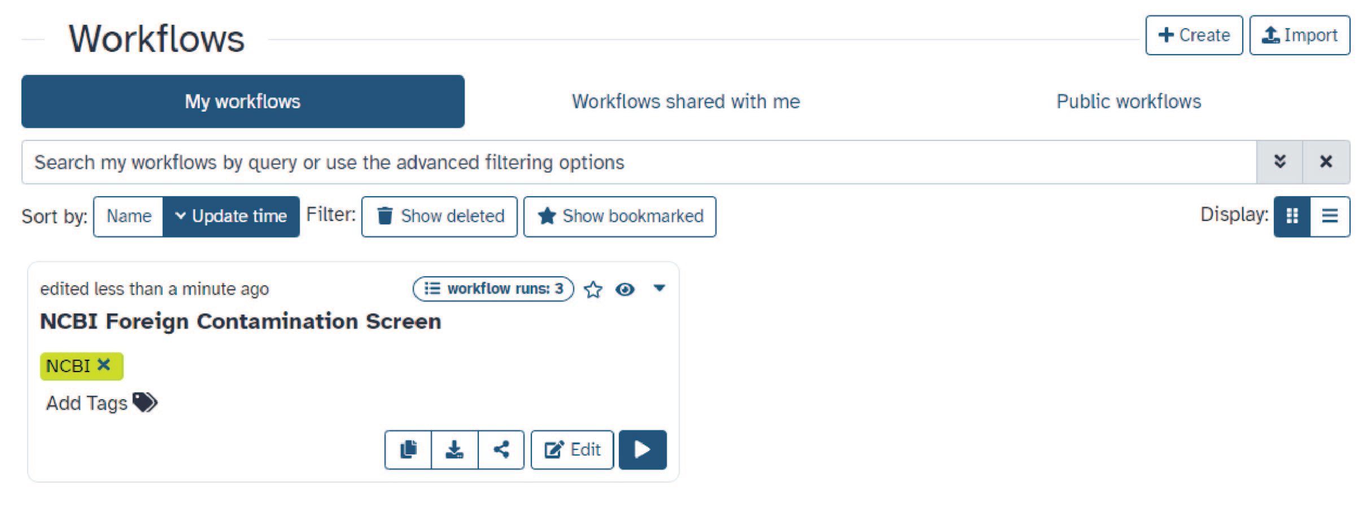Open the Workflows shared with me tab

(x=685, y=101)
